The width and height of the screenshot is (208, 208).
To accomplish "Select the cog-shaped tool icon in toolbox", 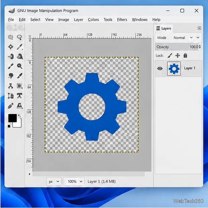I will tap(11, 47).
